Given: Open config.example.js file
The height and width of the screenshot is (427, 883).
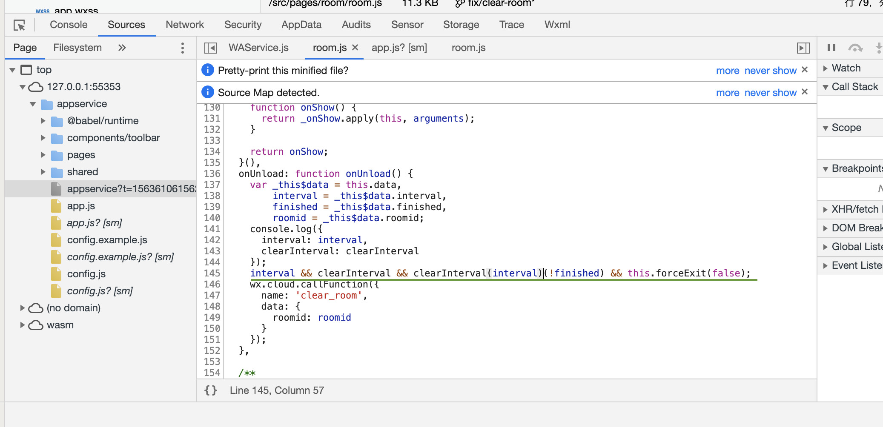Looking at the screenshot, I should pyautogui.click(x=107, y=240).
